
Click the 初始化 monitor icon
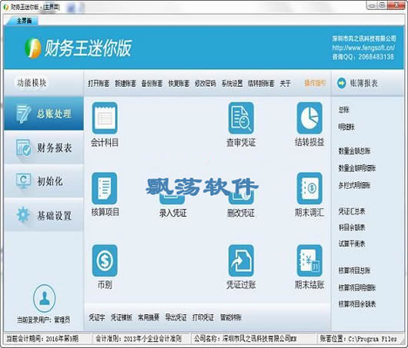[23, 181]
